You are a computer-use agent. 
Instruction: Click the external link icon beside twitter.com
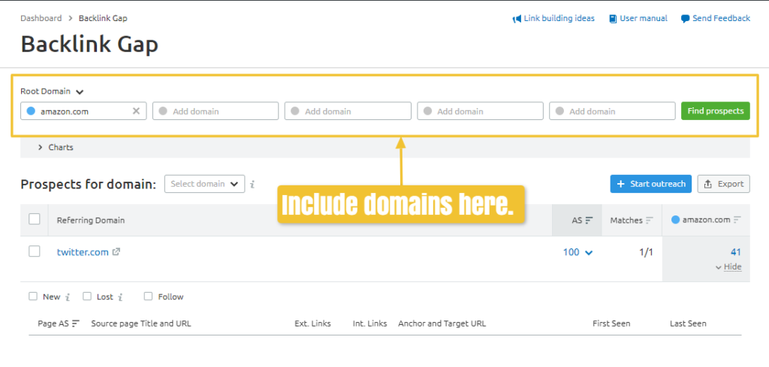116,252
